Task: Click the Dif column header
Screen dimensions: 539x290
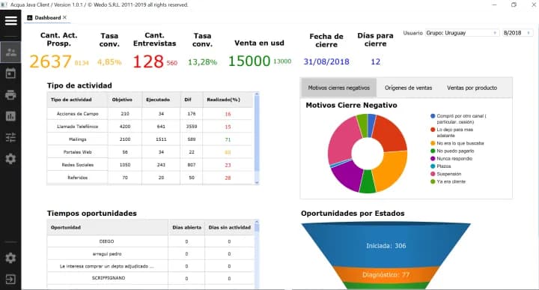Action: pos(192,100)
